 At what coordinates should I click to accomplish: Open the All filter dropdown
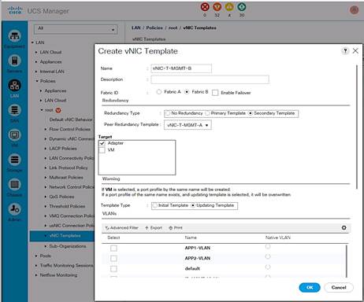[x=76, y=29]
